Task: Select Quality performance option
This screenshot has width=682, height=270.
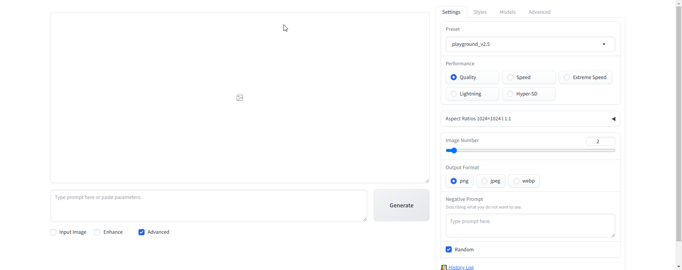Action: pos(472,77)
